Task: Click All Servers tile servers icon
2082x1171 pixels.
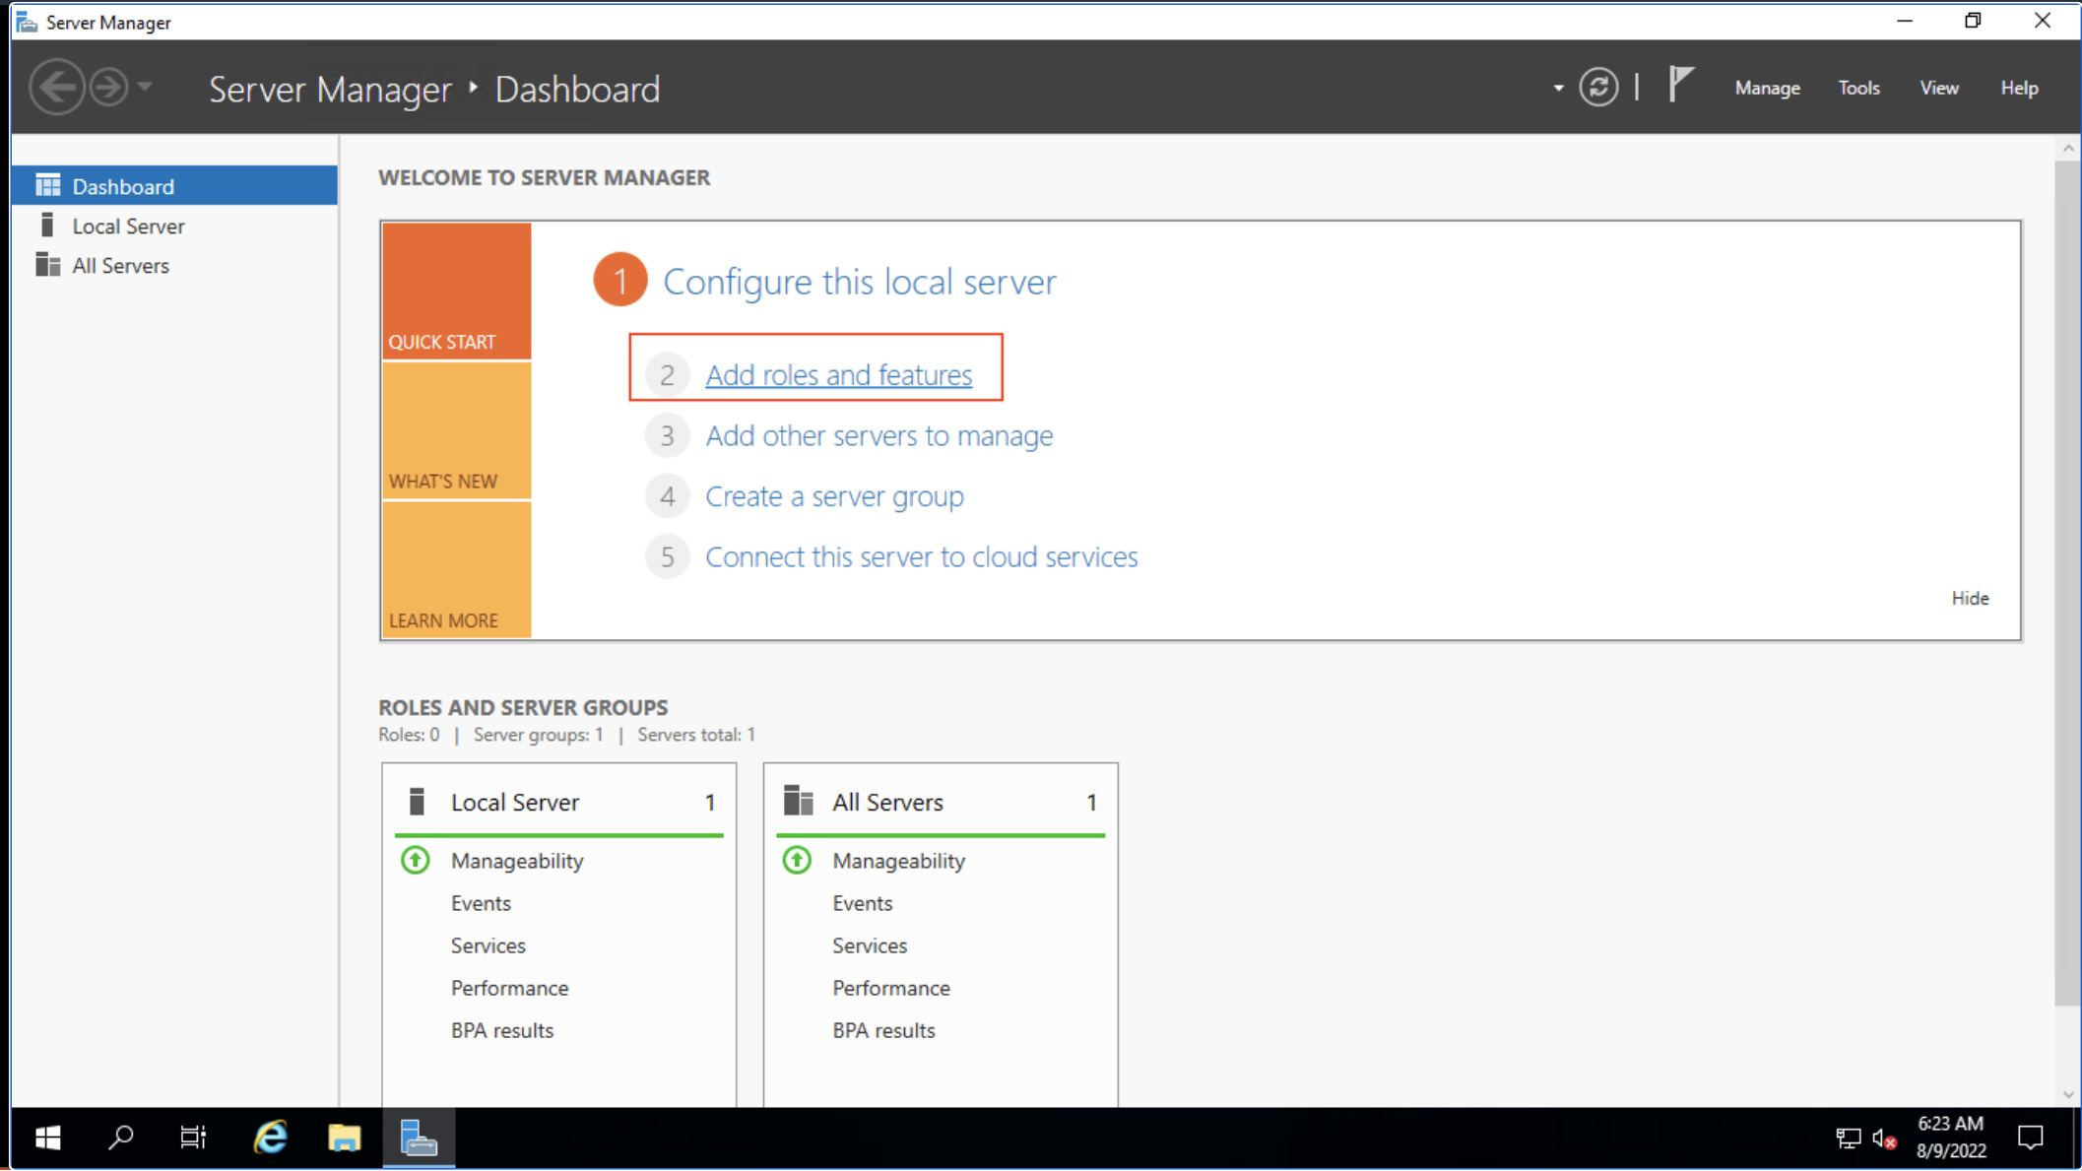Action: click(798, 802)
